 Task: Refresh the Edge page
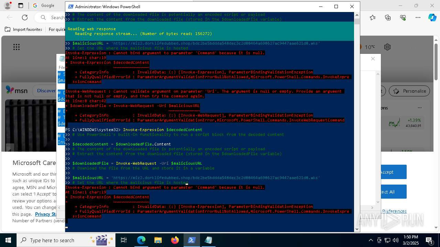pyautogui.click(x=25, y=17)
